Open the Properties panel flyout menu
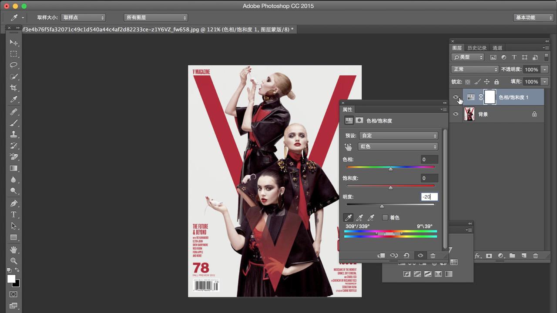 coord(444,110)
